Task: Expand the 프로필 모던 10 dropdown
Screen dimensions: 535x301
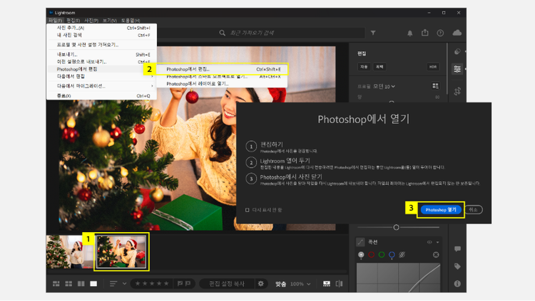Action: pyautogui.click(x=384, y=87)
